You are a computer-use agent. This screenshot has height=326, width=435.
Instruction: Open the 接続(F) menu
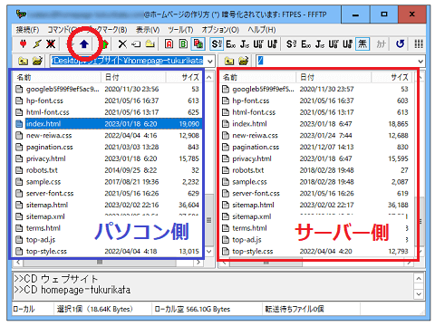pos(27,30)
